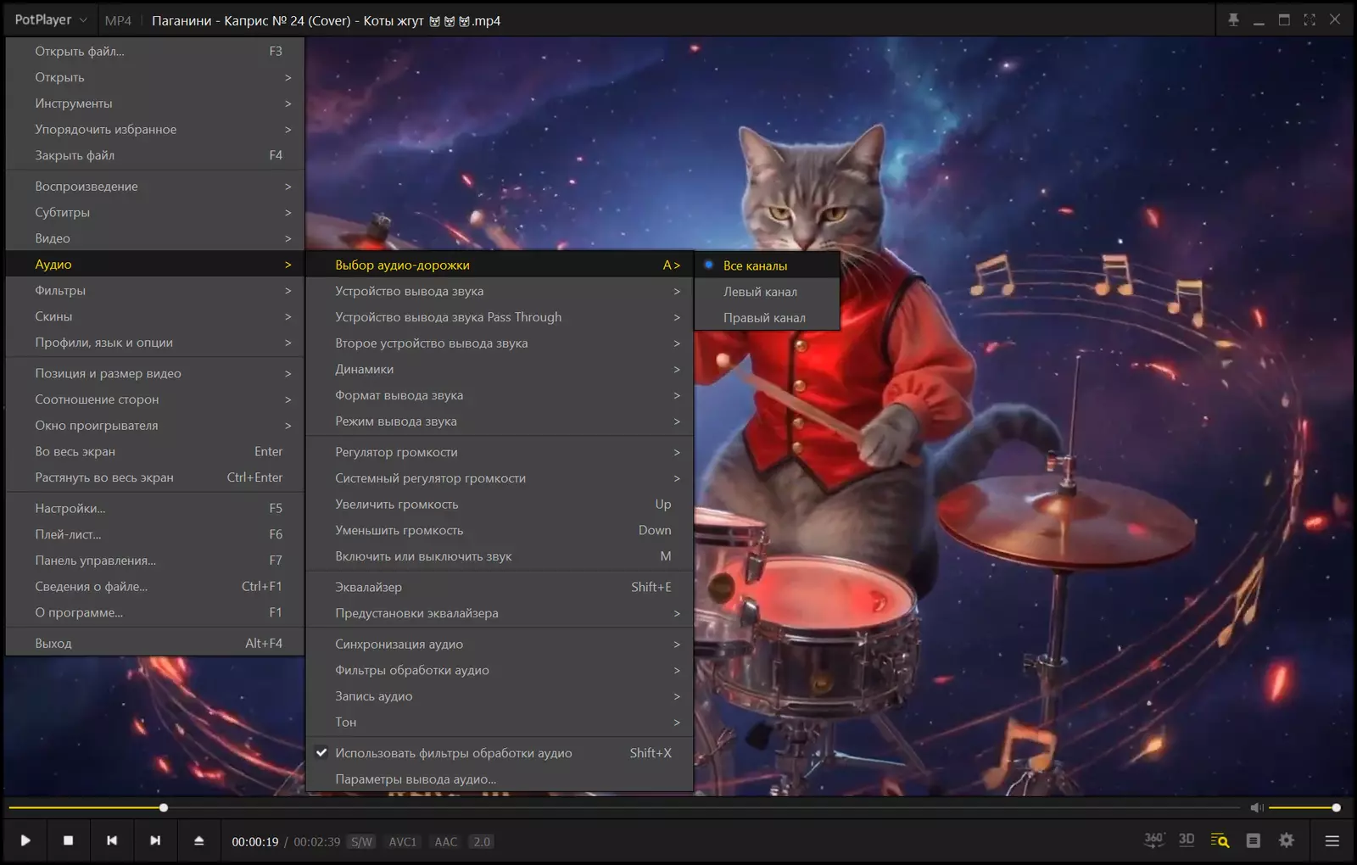Screen dimensions: 1357x865
Task: Expand the 'Фильтры' menu entry
Action: 155,290
